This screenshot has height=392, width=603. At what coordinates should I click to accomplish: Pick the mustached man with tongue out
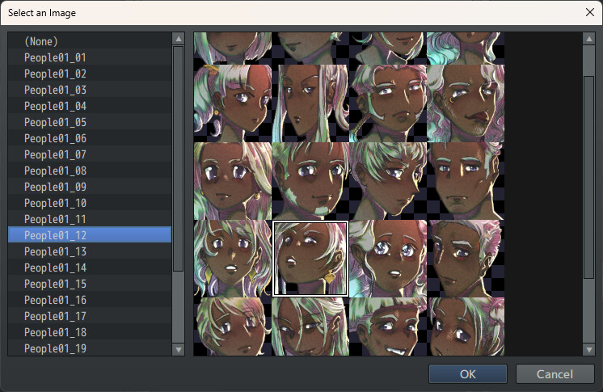click(465, 103)
